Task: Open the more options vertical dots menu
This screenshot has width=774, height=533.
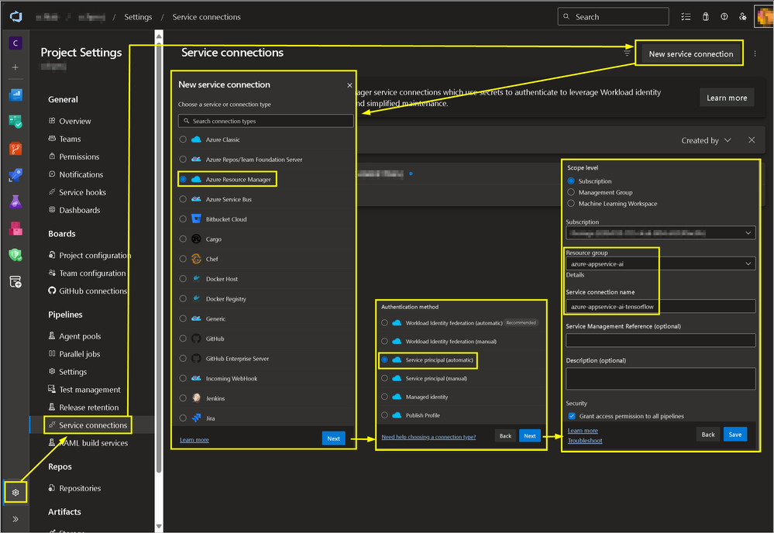Action: point(755,53)
